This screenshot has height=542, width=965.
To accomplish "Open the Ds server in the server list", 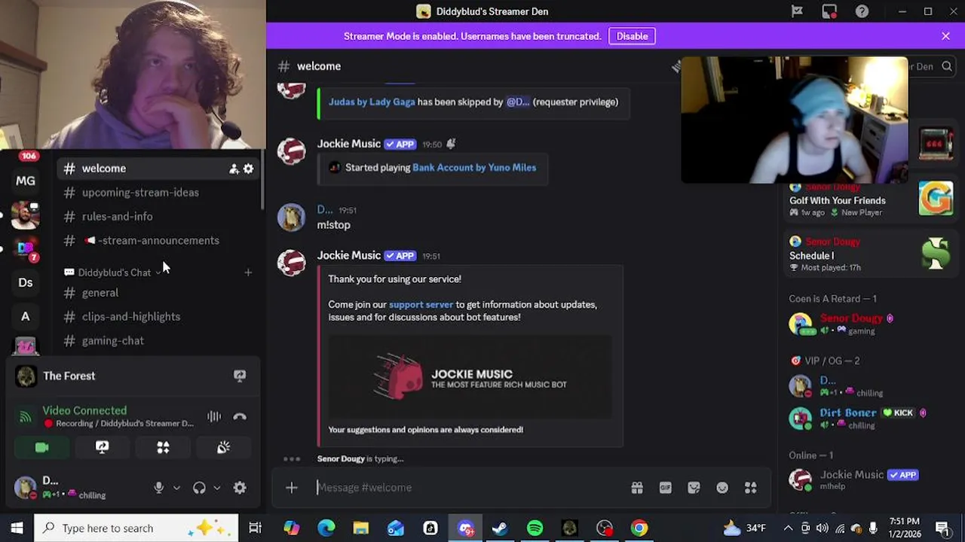I will click(x=26, y=282).
